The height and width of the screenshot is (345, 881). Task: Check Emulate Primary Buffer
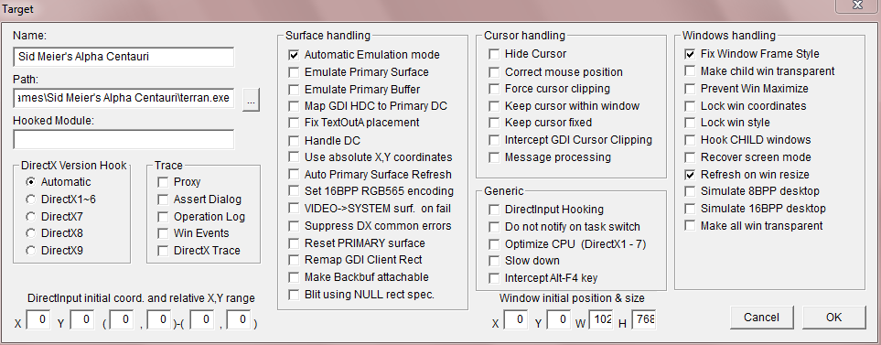tap(294, 90)
